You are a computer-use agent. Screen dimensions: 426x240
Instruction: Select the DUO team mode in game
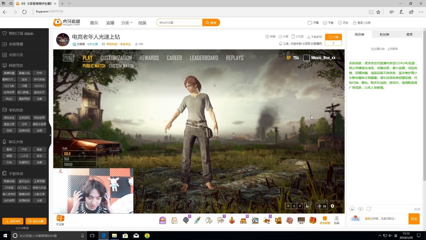pos(79,159)
